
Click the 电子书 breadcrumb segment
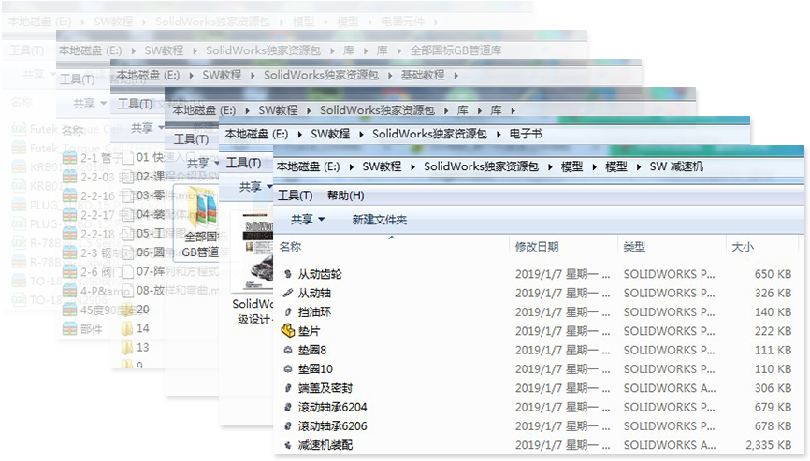click(525, 135)
